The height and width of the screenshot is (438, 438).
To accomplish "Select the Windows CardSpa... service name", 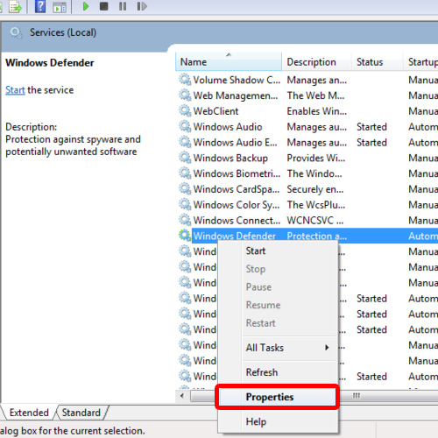I will tap(237, 189).
